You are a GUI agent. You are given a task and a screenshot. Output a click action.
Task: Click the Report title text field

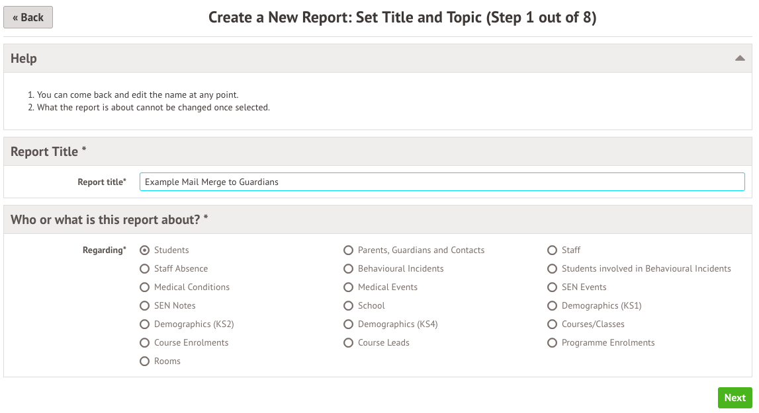[x=441, y=182]
